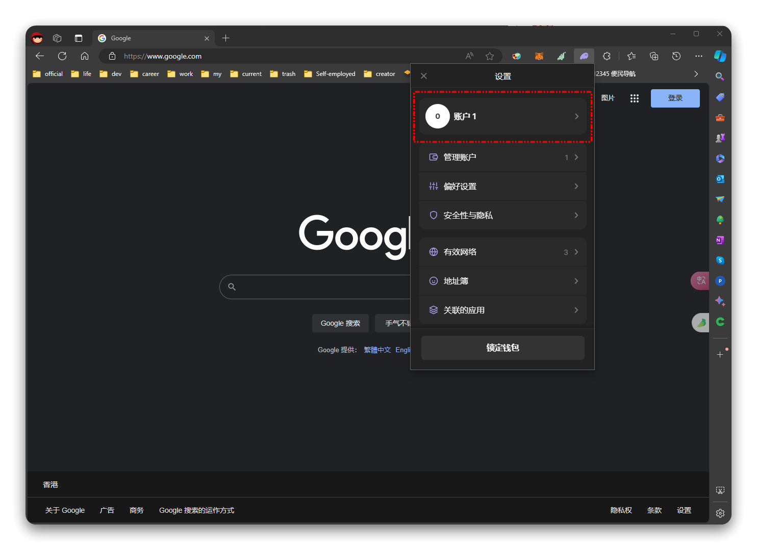
Task: Open a new browser tab
Action: [x=226, y=38]
